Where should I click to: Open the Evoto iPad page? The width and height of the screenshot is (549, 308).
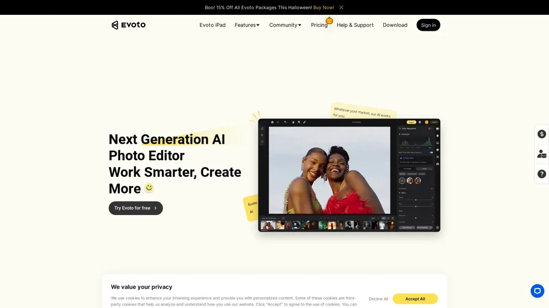coord(213,25)
